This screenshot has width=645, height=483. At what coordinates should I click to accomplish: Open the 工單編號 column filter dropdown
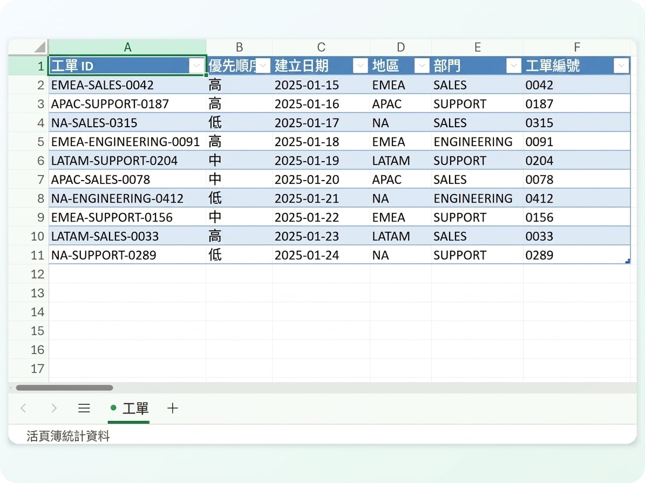point(621,65)
